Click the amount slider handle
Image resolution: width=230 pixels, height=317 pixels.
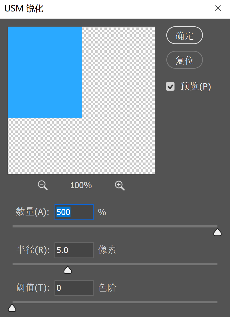(217, 232)
